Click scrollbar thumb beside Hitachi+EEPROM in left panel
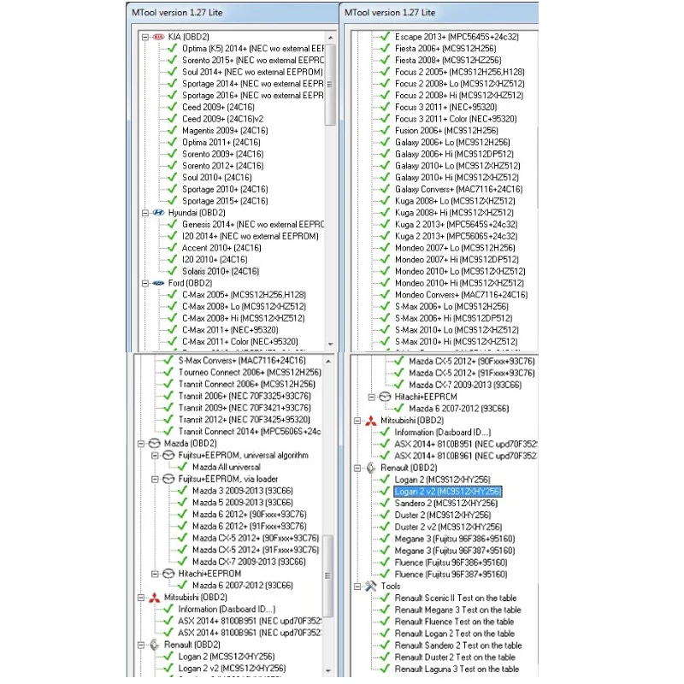This screenshot has width=684, height=684. click(x=328, y=575)
